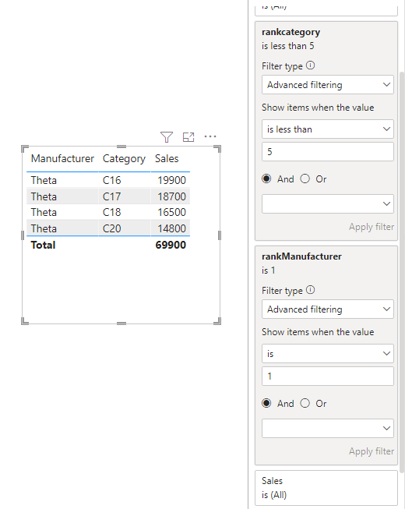Select the C20 category cell
Viewport: 405px width, 509px height.
(x=111, y=228)
